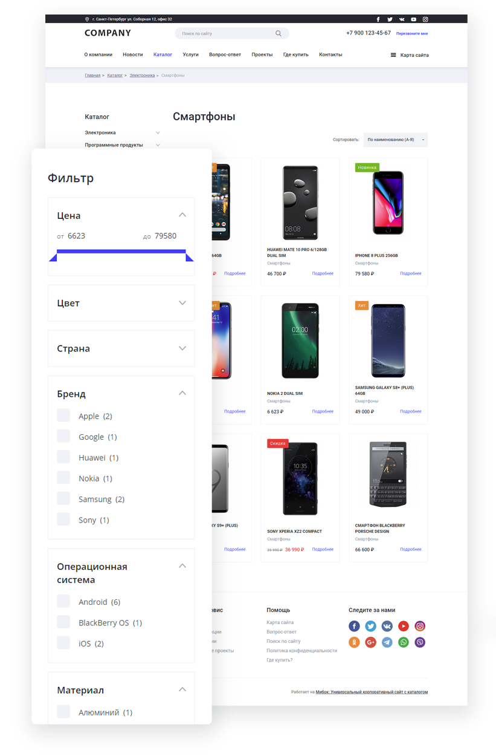Click the Facebook icon in footer
Image resolution: width=496 pixels, height=756 pixels.
[354, 627]
